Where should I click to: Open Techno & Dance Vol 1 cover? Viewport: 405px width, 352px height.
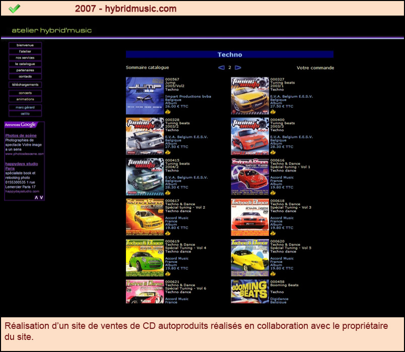pos(250,177)
